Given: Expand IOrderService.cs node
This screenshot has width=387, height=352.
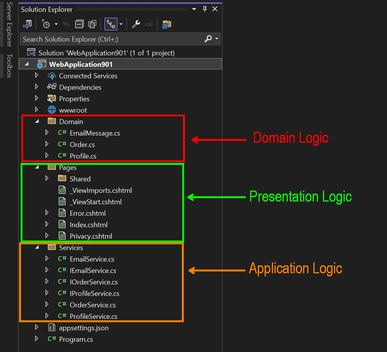Looking at the screenshot, I should click(x=47, y=281).
